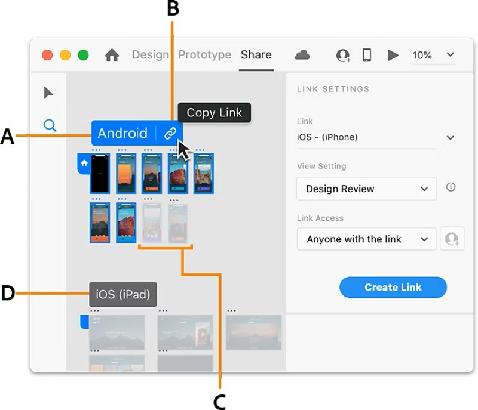Click the View Setting info icon
478x410 pixels.
click(x=451, y=187)
